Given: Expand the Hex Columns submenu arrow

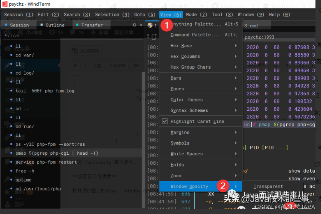Looking at the screenshot, I should coord(236,56).
